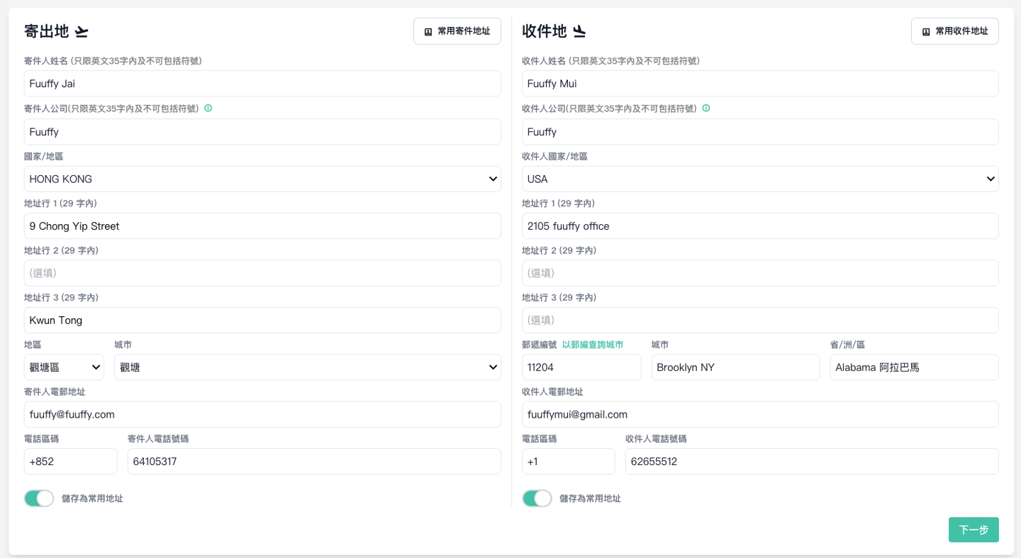Click the departing plane icon next to 寄出地
This screenshot has width=1021, height=558.
82,32
